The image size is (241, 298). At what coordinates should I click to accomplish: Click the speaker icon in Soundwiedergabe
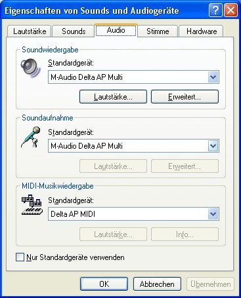tap(31, 68)
